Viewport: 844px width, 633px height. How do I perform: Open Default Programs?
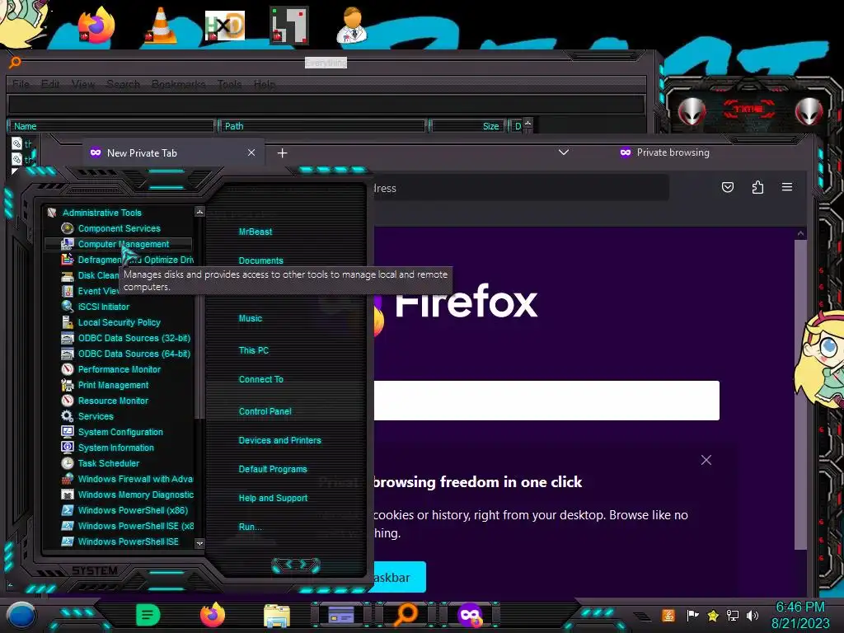(272, 469)
